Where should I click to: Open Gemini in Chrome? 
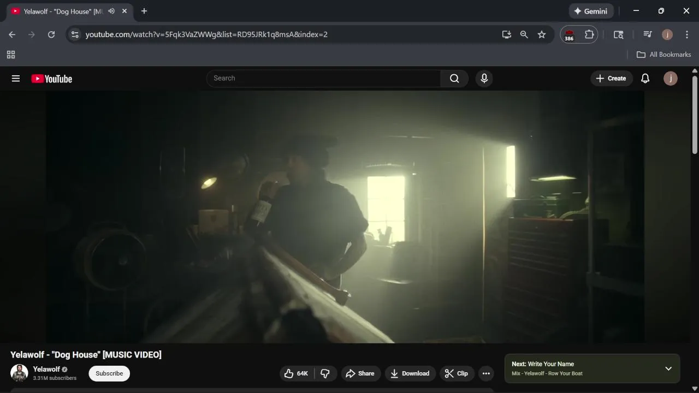coord(591,11)
